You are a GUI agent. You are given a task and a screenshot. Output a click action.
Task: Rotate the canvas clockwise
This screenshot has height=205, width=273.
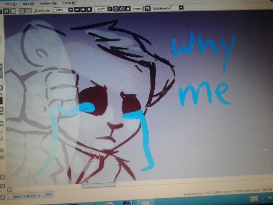coord(121,9)
